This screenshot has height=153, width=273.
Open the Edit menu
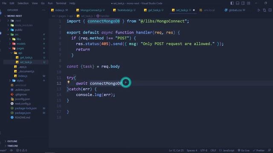tap(12, 3)
